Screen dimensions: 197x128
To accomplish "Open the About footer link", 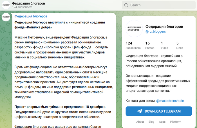I will coord(140,122).
